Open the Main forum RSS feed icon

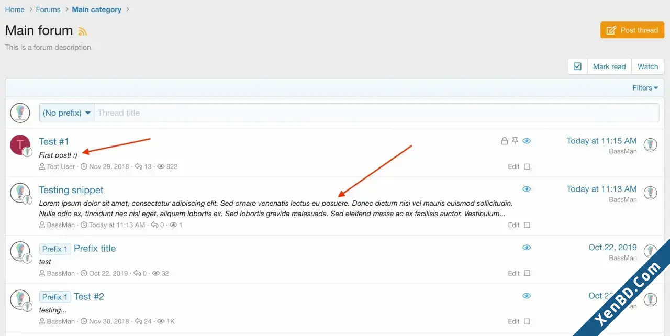point(82,31)
